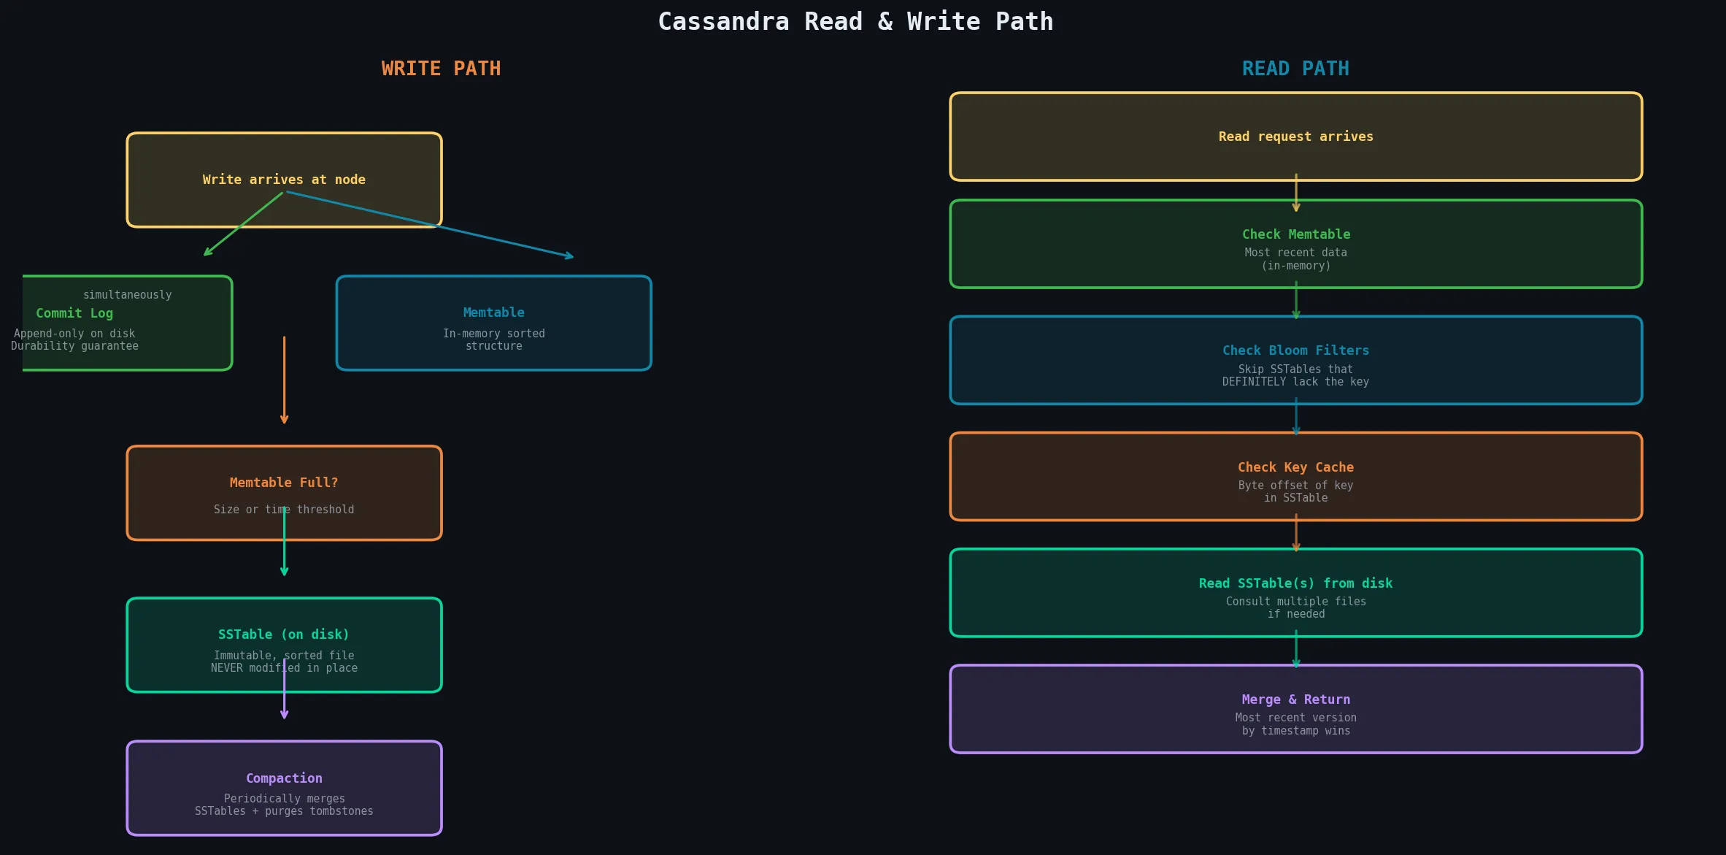Click 'Skip SSTables that' description line

(x=1295, y=369)
